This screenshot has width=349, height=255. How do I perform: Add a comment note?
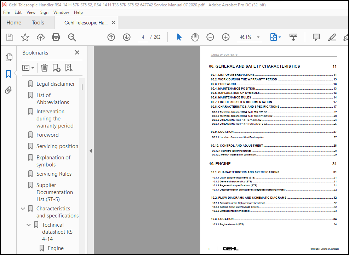click(x=316, y=37)
